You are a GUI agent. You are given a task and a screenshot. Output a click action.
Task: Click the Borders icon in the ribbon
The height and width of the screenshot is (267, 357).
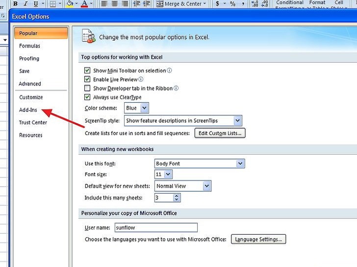click(53, 3)
